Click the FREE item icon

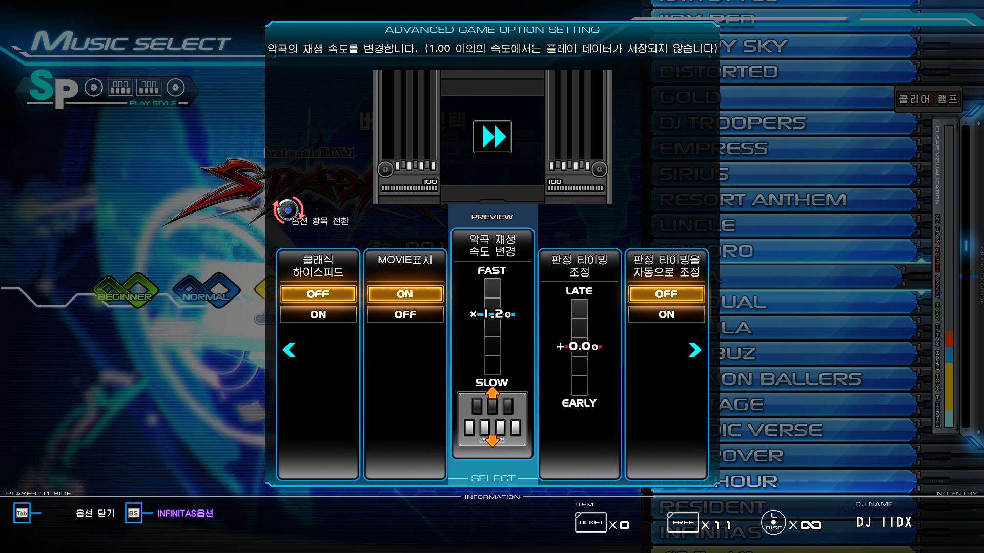[683, 523]
